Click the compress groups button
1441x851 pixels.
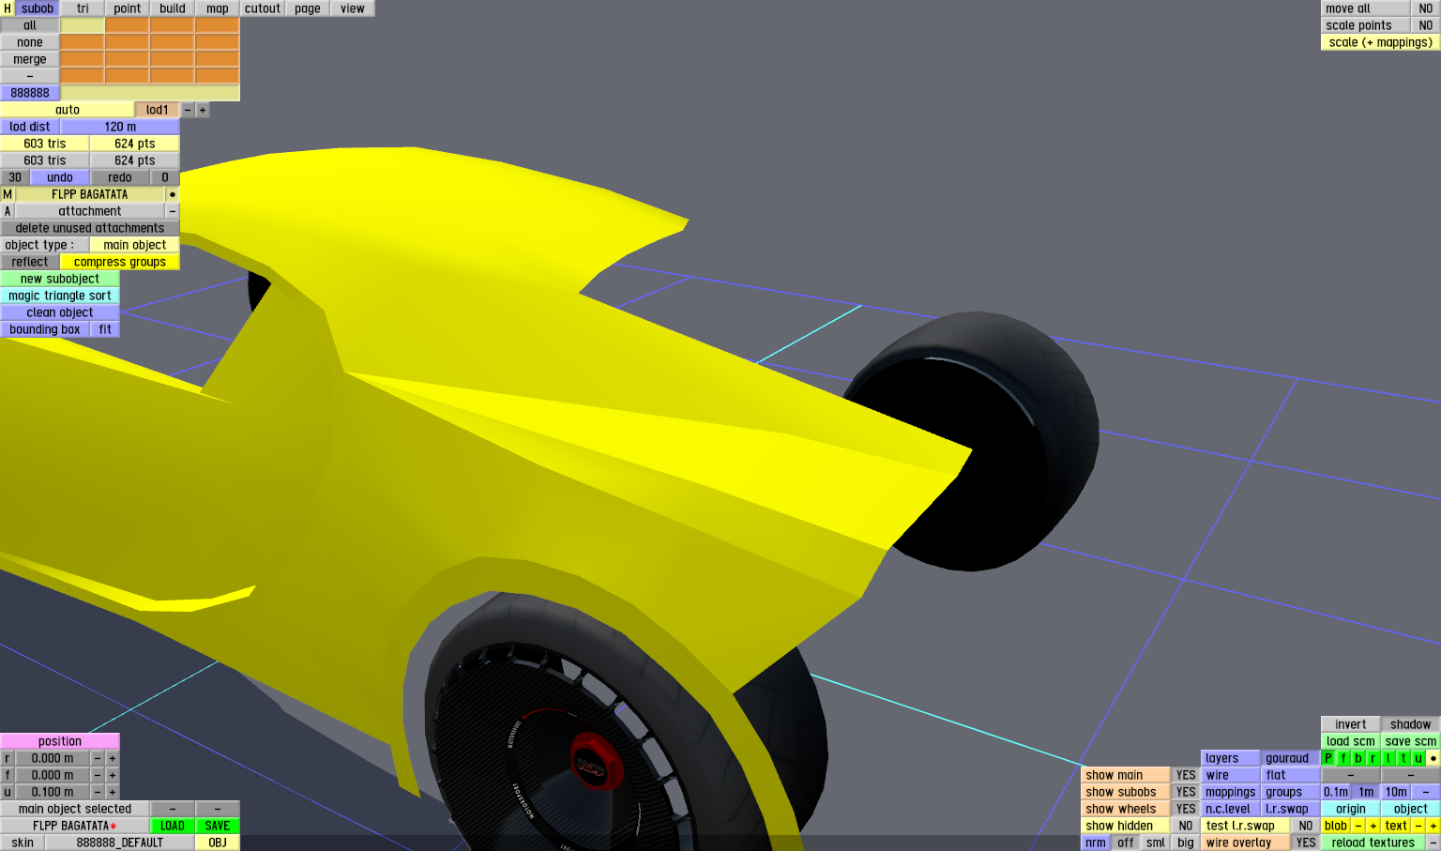(x=120, y=262)
